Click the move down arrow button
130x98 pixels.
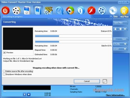point(115,29)
